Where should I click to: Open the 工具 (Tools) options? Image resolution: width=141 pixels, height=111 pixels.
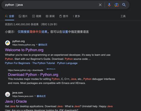coord(123,16)
